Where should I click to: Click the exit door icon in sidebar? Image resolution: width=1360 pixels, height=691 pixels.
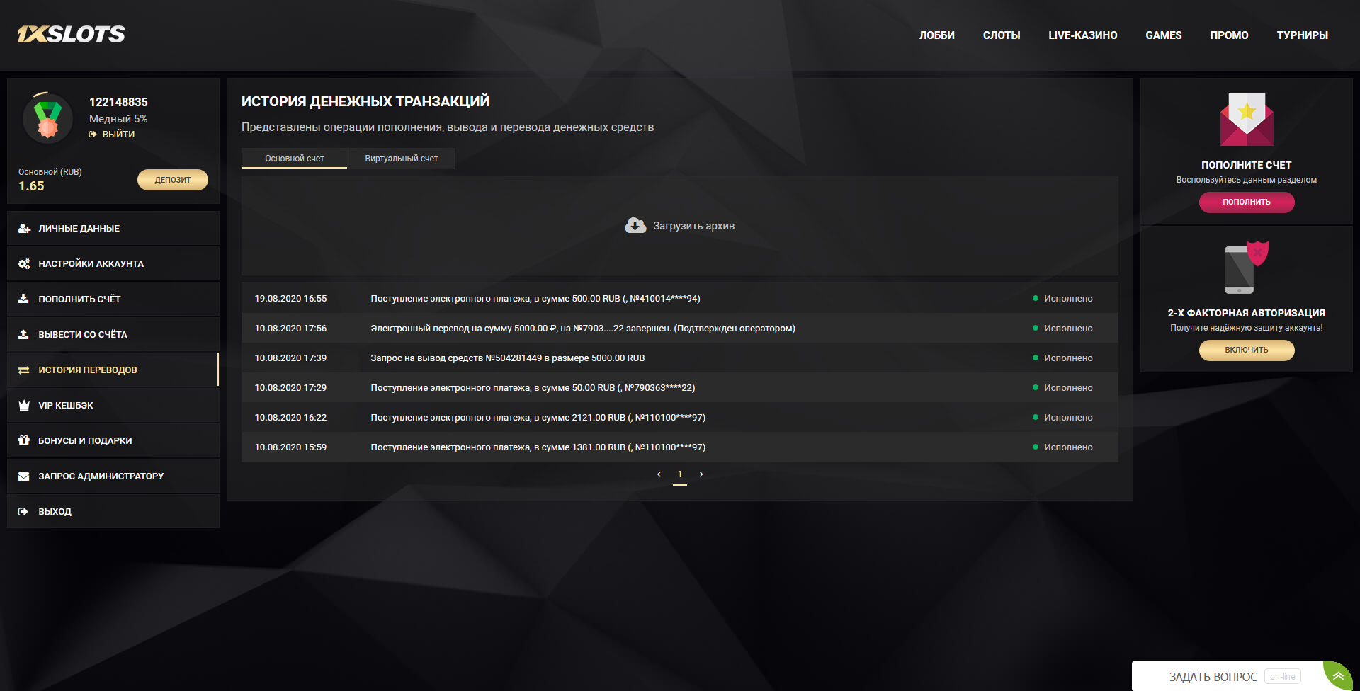coord(23,511)
